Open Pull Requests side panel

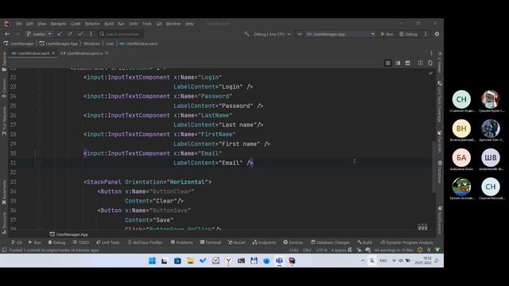pos(4,120)
